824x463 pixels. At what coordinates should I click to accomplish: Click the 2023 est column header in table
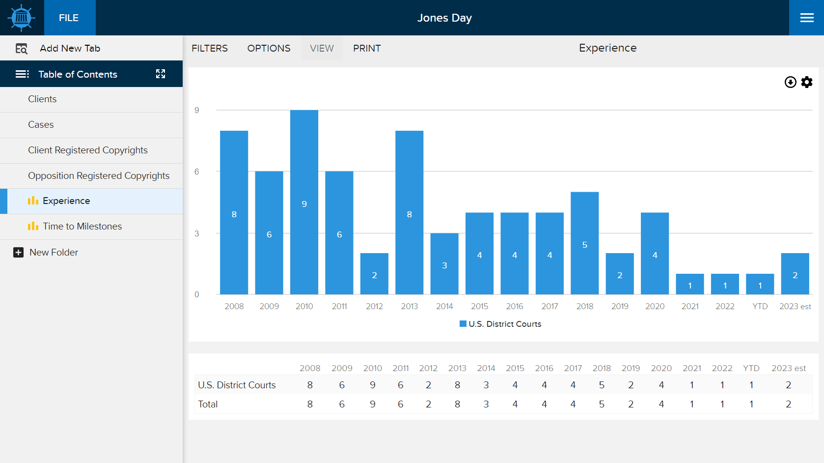(x=789, y=368)
